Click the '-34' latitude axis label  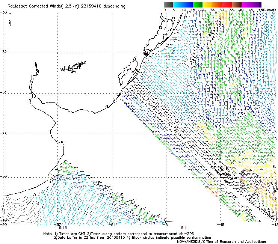click(3, 92)
